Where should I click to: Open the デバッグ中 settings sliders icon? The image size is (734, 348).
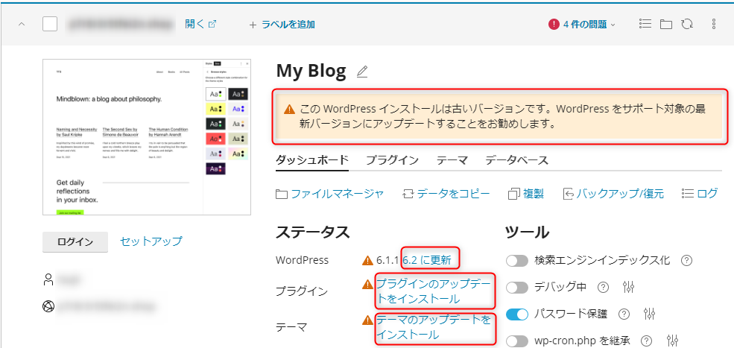tap(628, 287)
